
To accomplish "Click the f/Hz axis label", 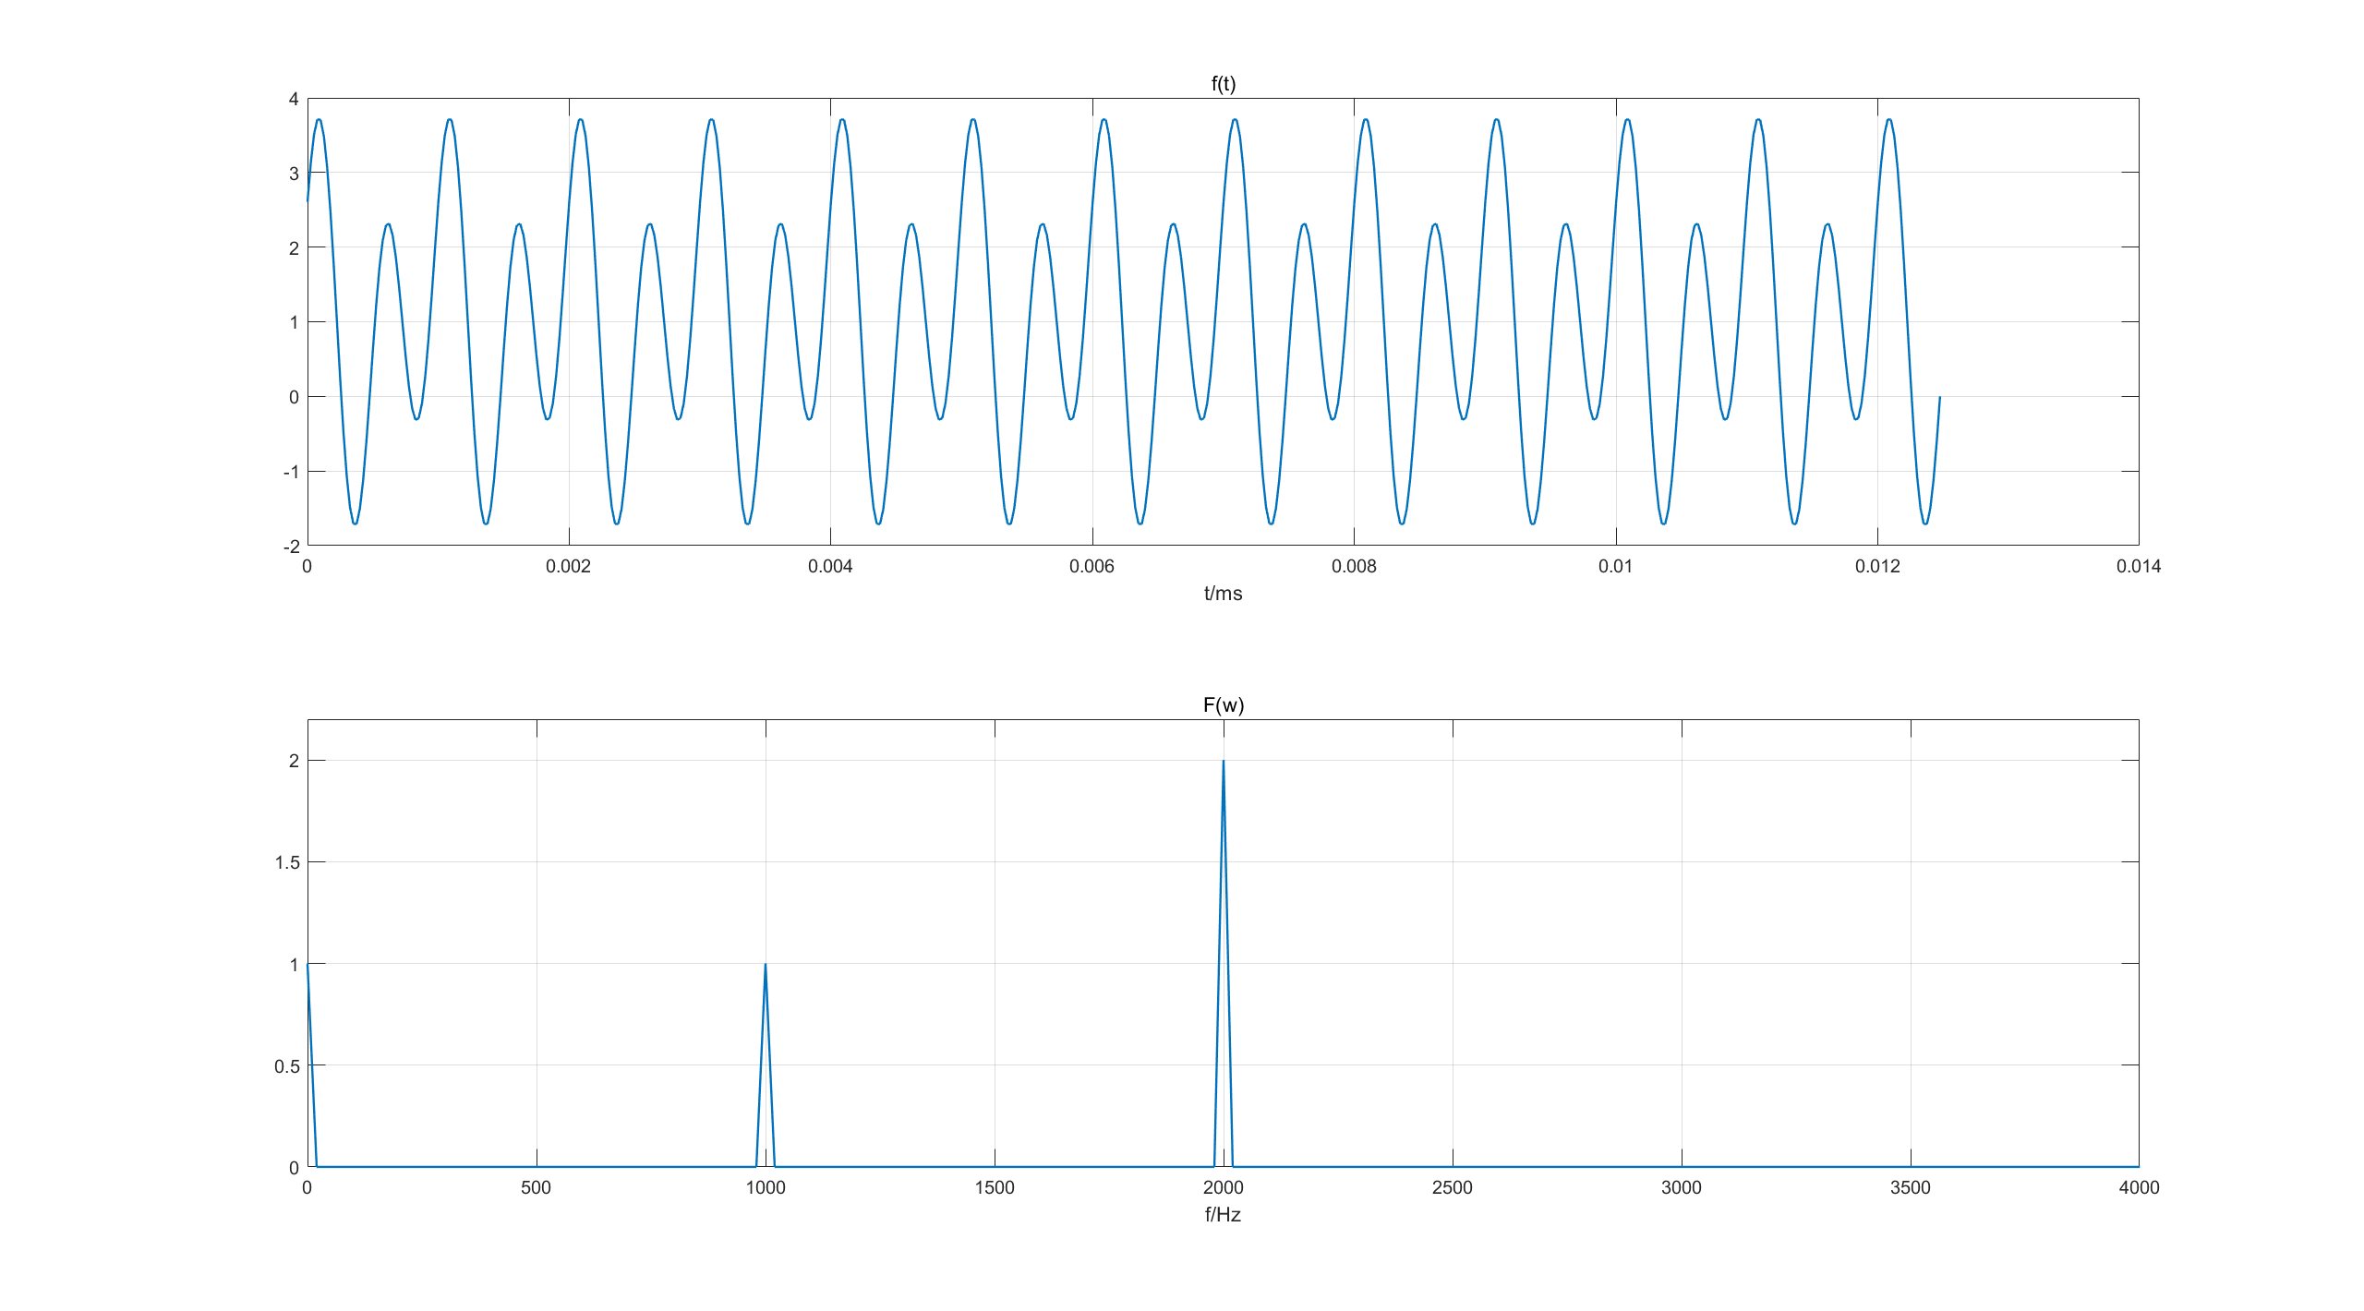I will coord(1223,1215).
